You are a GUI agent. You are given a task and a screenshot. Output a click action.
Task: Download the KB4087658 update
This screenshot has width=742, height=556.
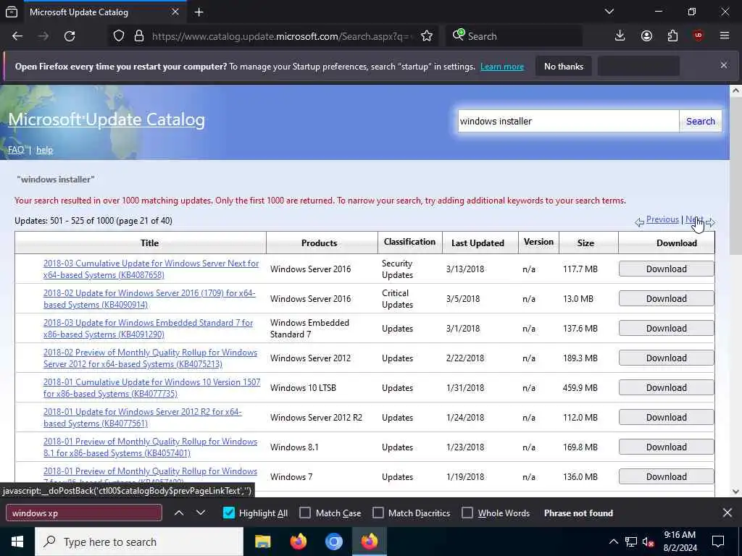point(667,269)
